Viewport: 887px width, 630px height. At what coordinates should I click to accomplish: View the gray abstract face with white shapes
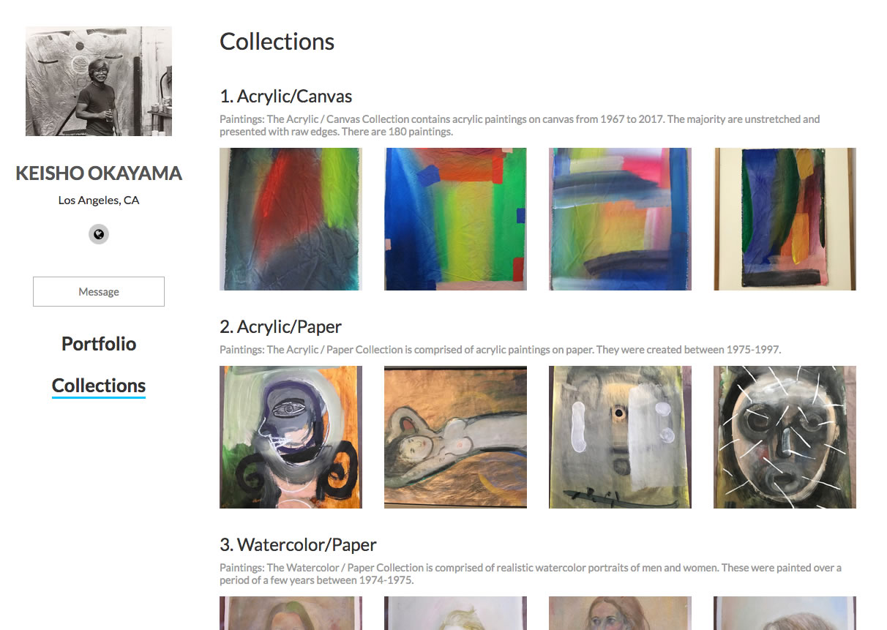620,437
